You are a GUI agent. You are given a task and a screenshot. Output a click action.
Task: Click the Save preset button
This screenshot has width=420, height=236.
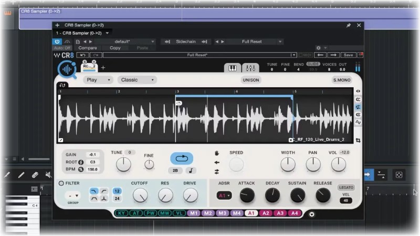point(348,55)
